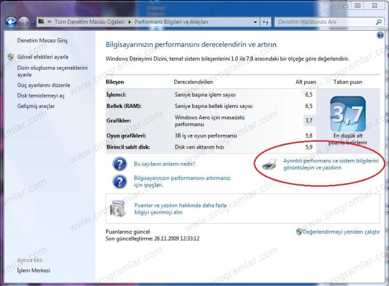This screenshot has height=286, width=389.
Task: Expand breadcrumb arrow after Tüm Denetim Masası Öğeleri
Action: tap(130, 22)
